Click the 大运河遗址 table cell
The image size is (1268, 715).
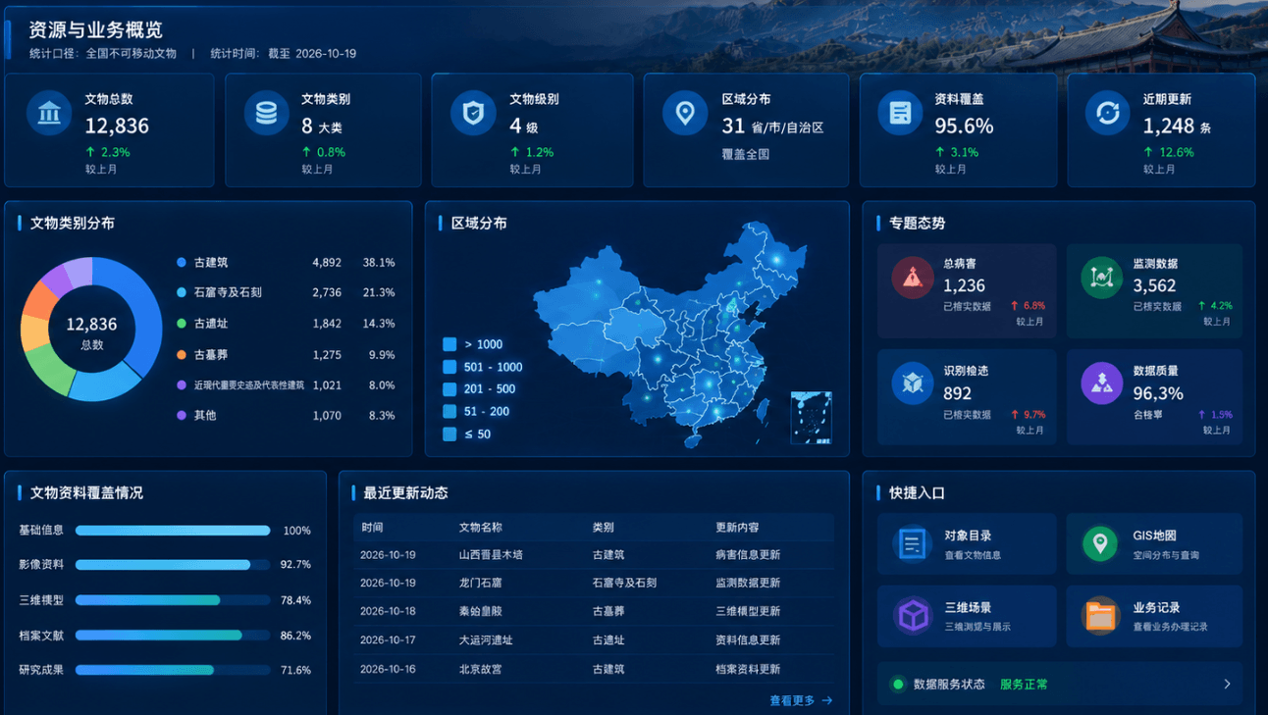tap(486, 639)
